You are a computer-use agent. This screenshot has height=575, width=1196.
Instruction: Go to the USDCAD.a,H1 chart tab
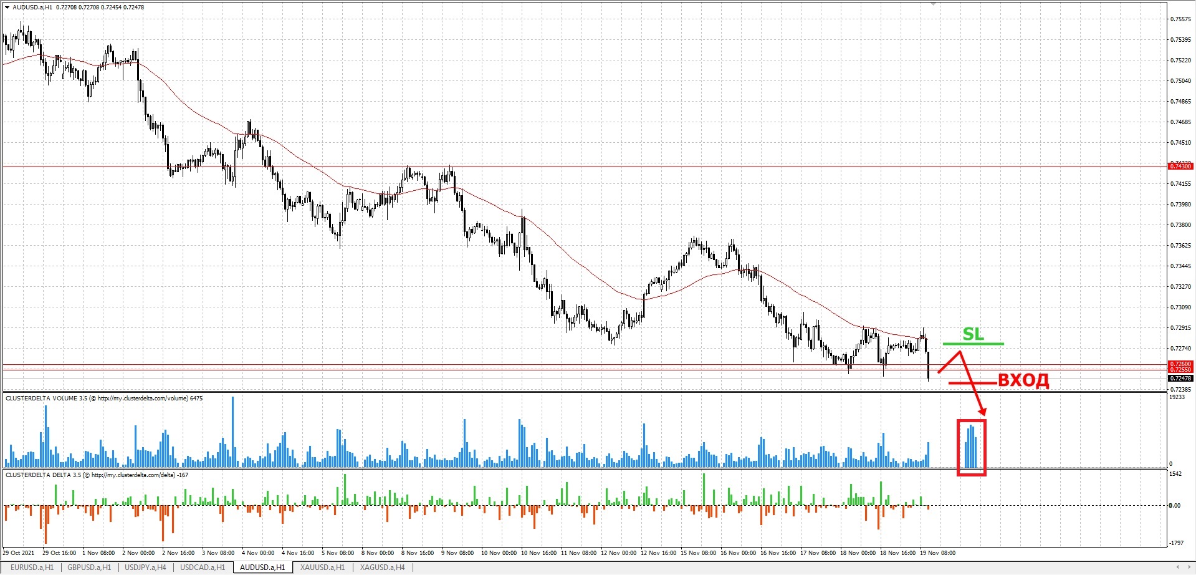[x=203, y=568]
